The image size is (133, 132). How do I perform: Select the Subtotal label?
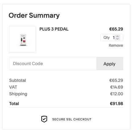click(17, 80)
